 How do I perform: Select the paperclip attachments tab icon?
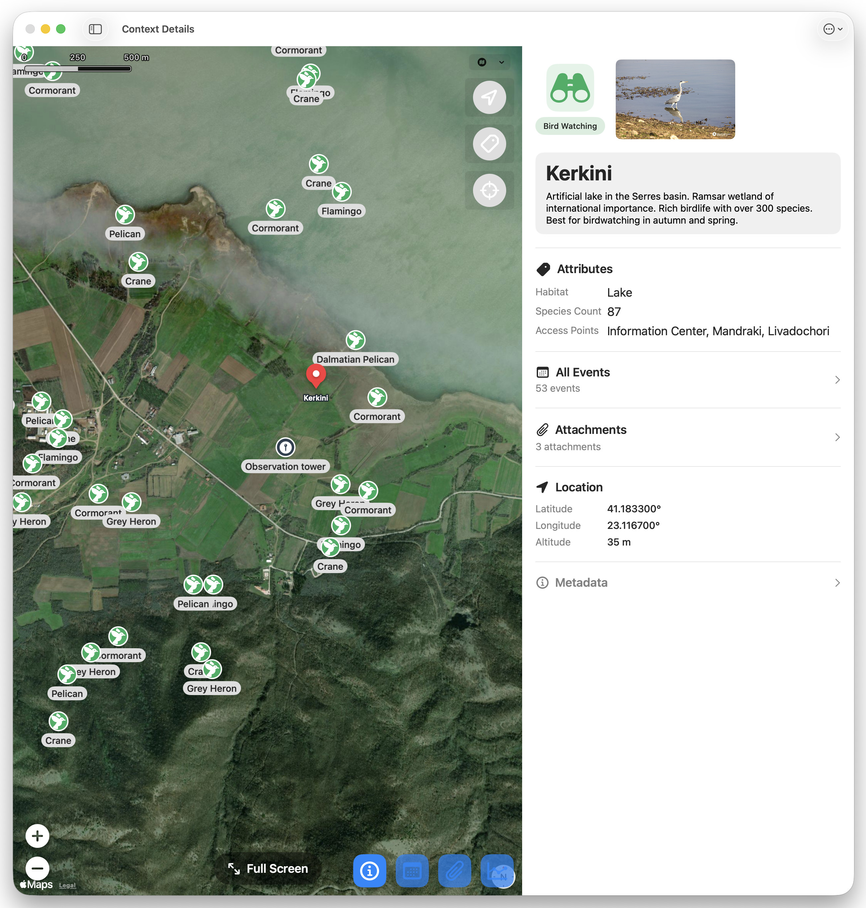(x=454, y=870)
